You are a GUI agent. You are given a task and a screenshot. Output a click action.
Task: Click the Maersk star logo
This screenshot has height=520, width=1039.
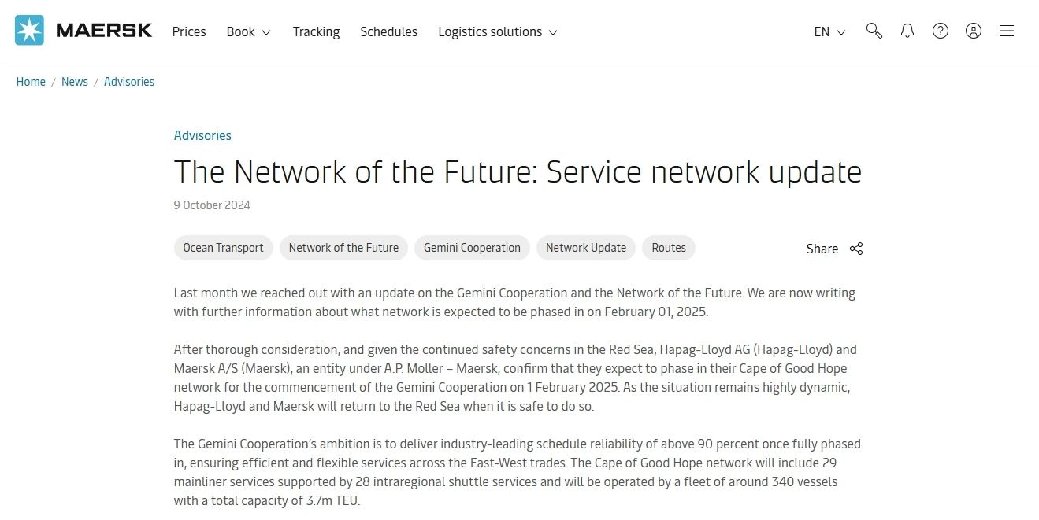[x=30, y=31]
